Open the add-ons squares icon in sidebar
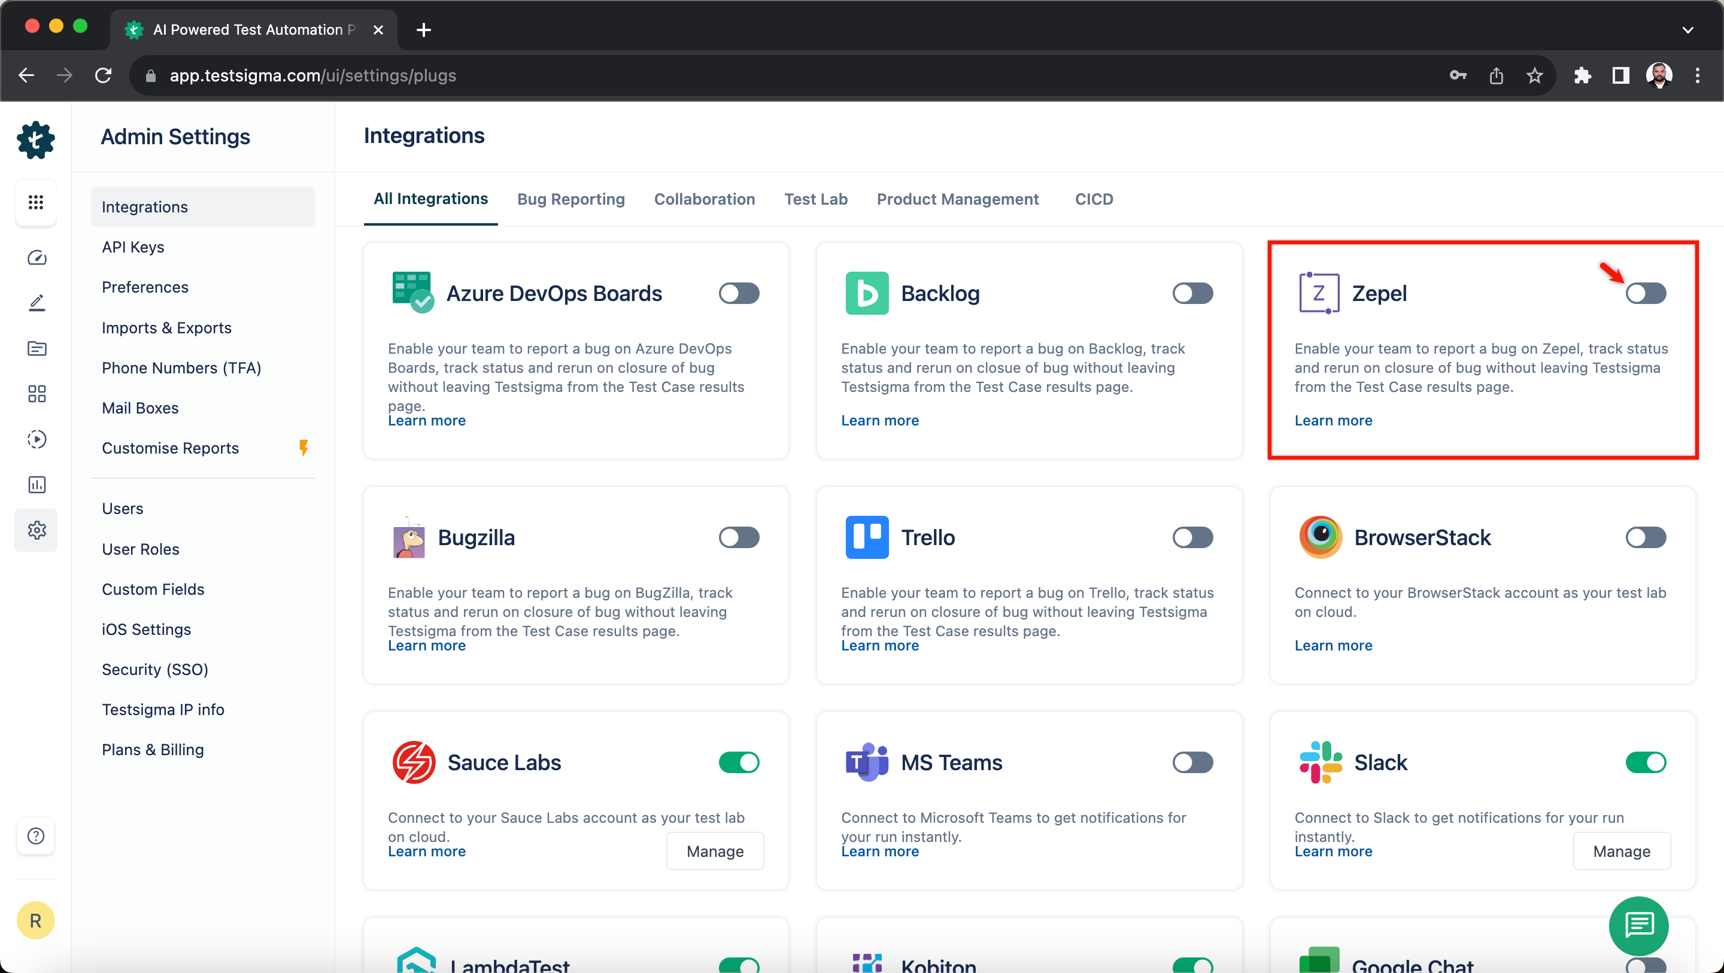The image size is (1724, 973). click(37, 394)
